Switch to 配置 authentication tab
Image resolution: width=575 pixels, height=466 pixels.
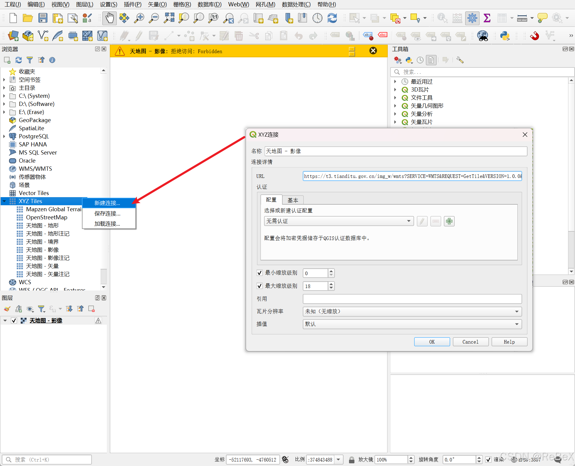click(x=271, y=200)
